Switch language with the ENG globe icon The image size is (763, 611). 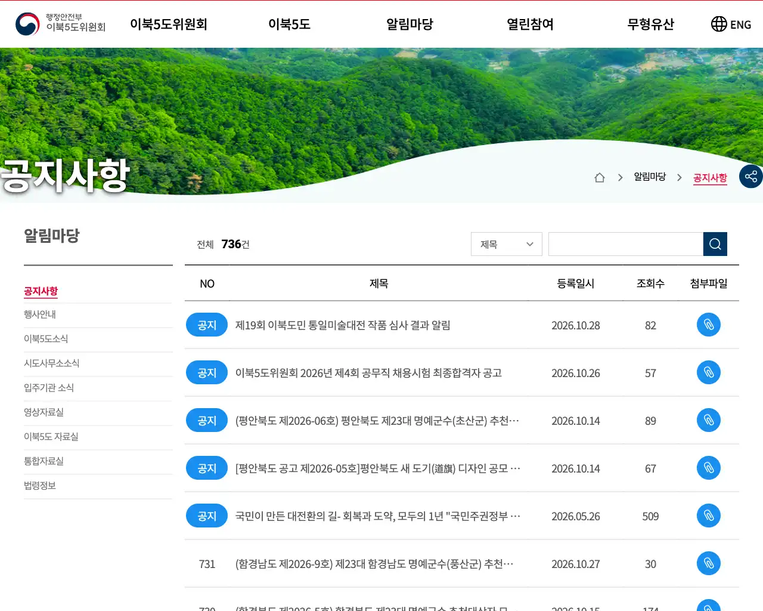click(731, 24)
